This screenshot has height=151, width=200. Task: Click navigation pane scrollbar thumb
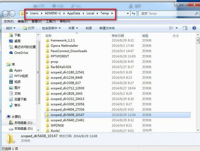point(38,72)
